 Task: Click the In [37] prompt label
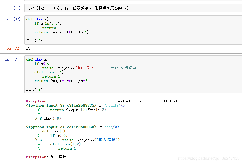pos(14,60)
